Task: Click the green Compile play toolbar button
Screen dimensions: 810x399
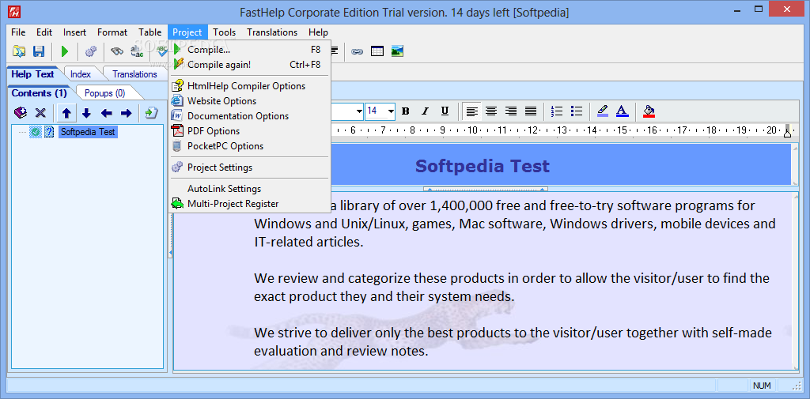Action: point(65,51)
